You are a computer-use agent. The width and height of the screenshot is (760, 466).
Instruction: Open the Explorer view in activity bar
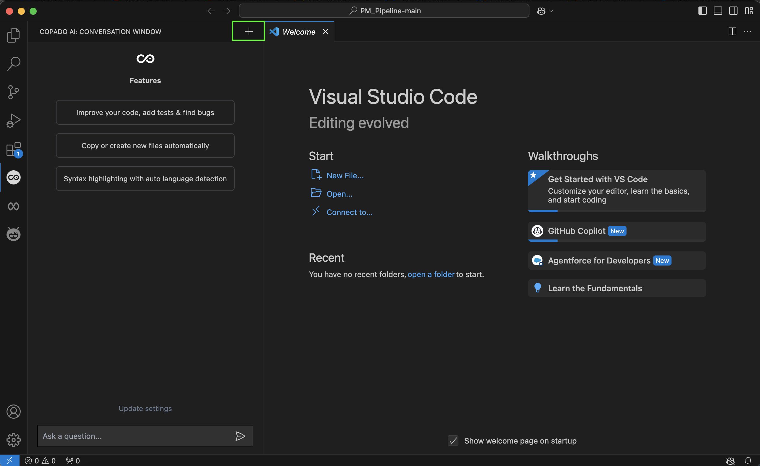[x=13, y=35]
